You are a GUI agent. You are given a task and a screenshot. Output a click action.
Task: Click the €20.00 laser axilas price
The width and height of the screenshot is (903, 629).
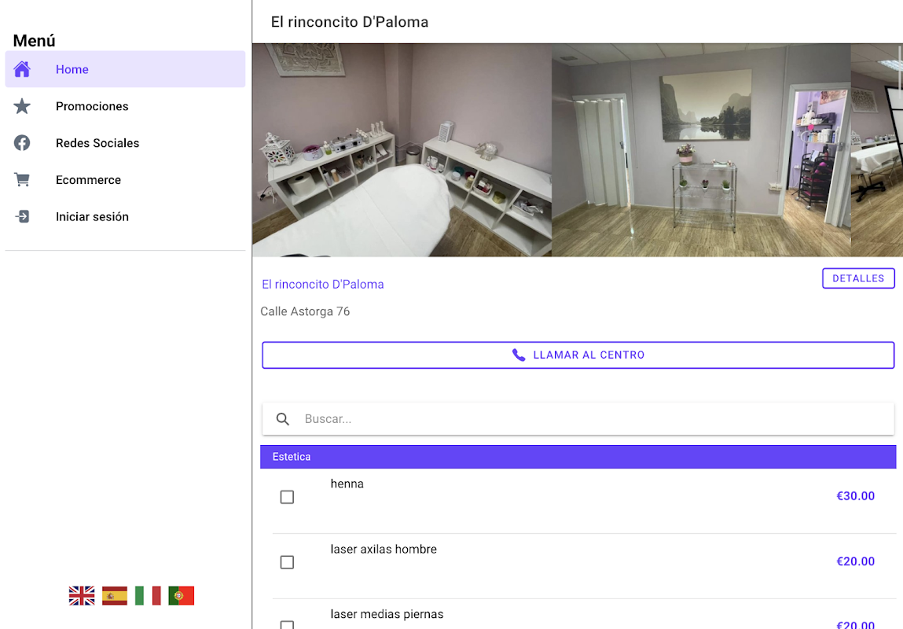[855, 561]
